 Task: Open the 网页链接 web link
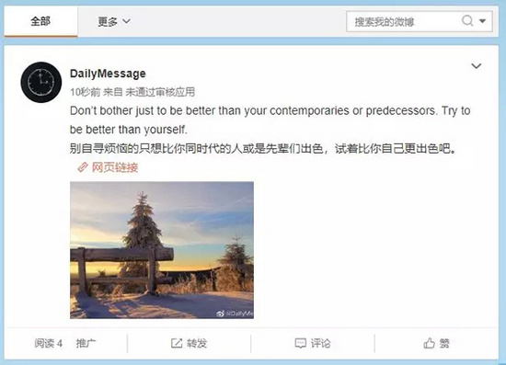click(115, 167)
